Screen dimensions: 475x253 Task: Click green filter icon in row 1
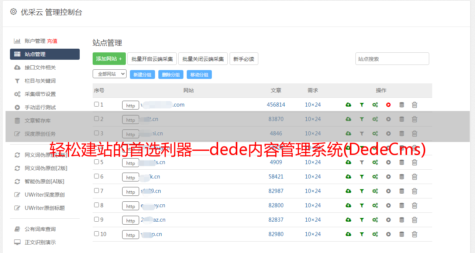click(x=362, y=105)
